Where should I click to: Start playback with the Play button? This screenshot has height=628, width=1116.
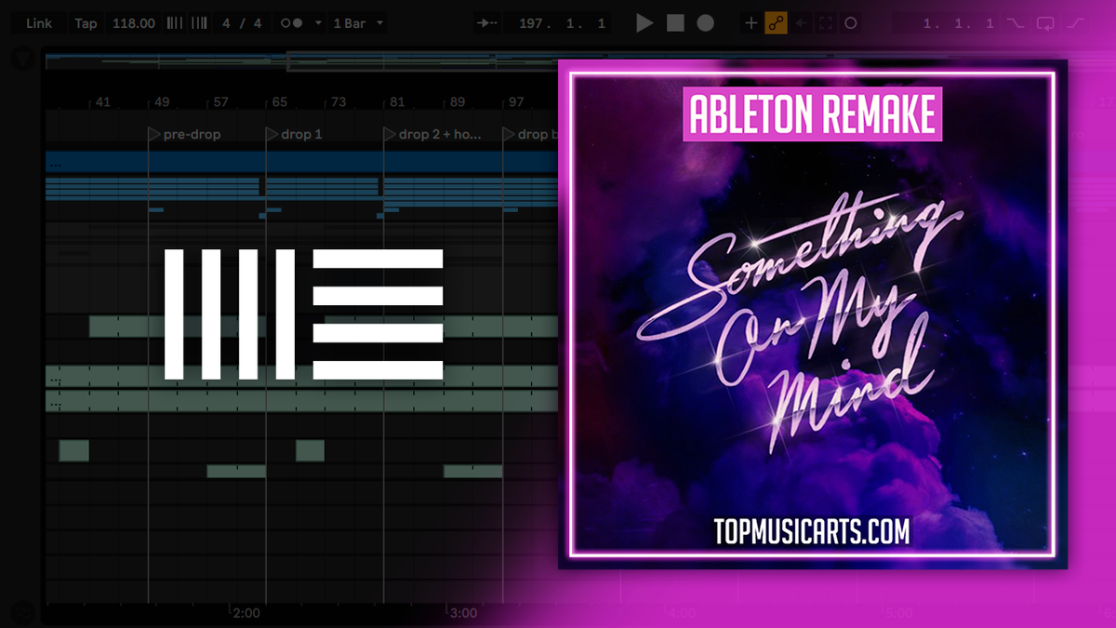[x=645, y=23]
